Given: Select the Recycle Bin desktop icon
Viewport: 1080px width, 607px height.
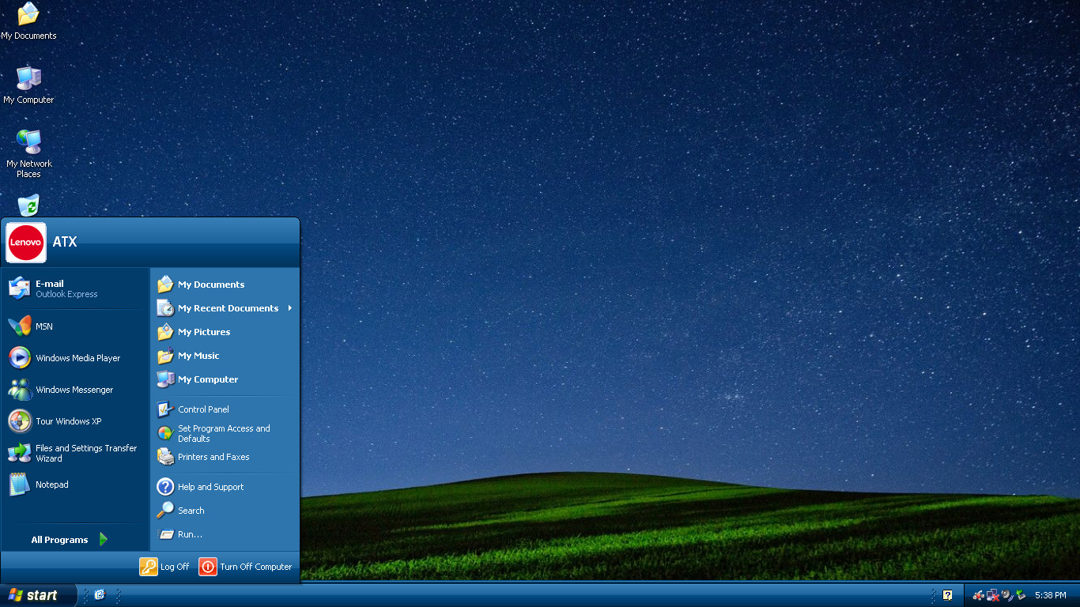Looking at the screenshot, I should pos(28,205).
